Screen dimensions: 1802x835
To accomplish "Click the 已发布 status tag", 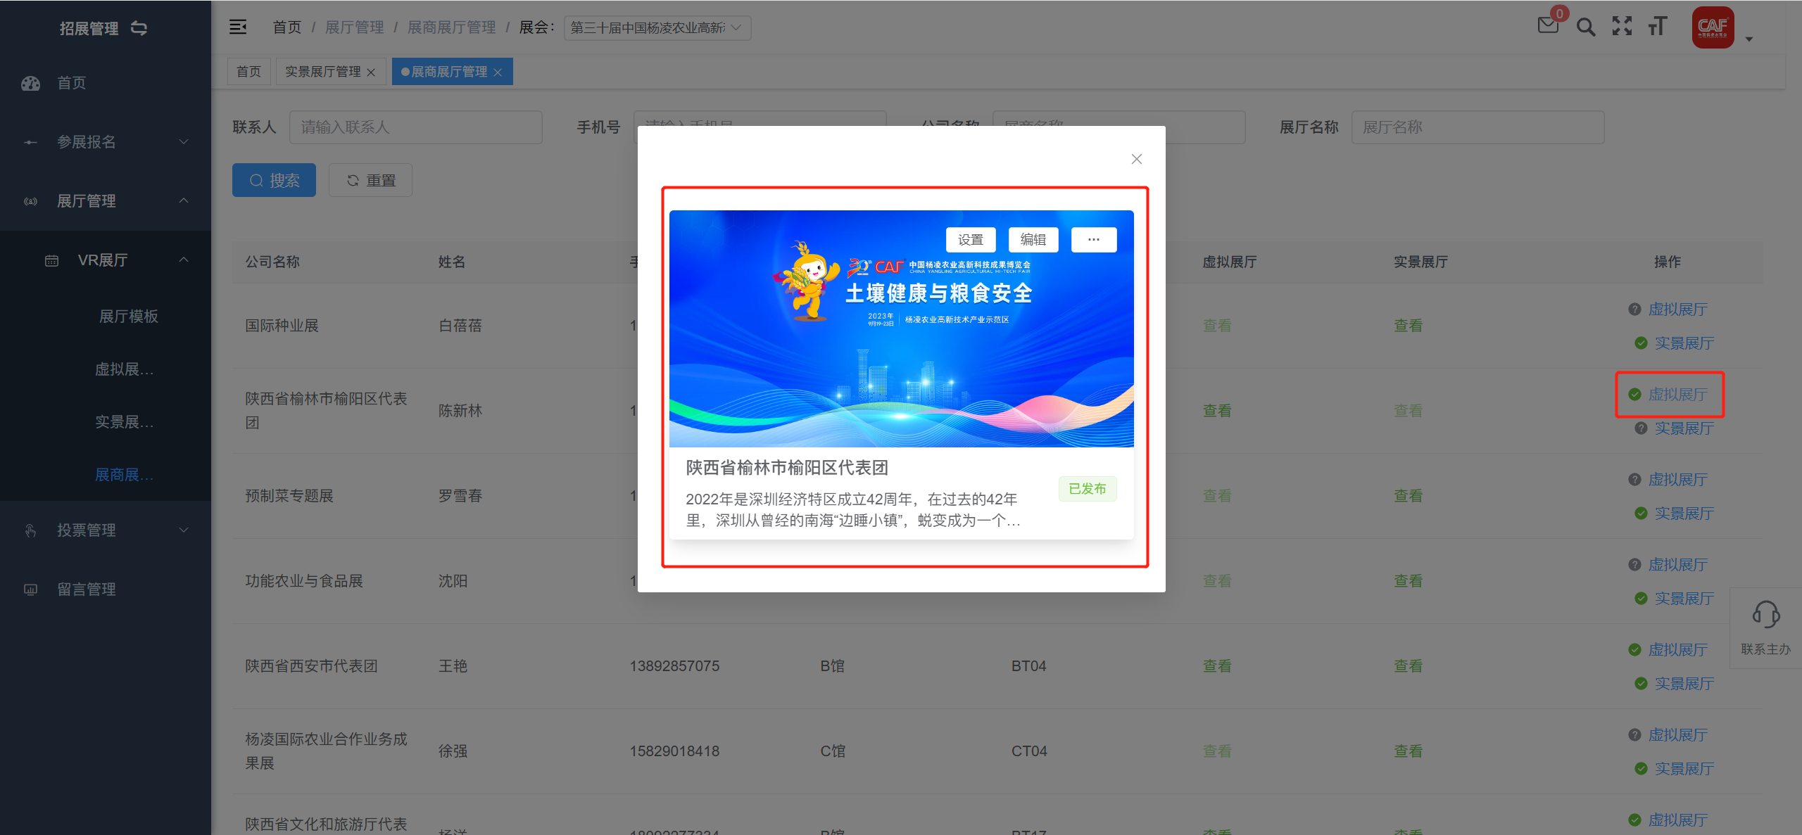I will tap(1087, 489).
